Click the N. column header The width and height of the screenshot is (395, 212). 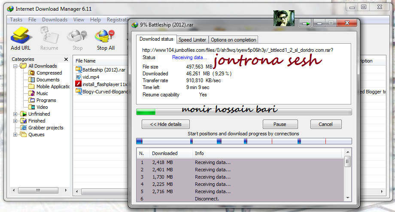tap(143, 153)
